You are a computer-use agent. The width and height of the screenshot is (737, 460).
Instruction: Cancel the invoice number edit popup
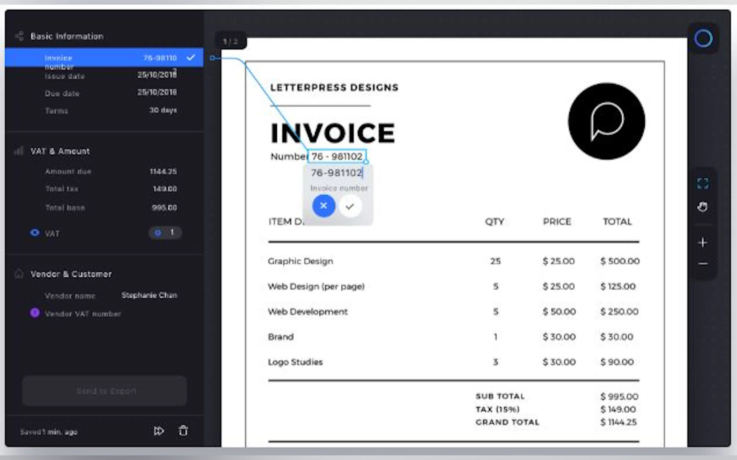click(x=324, y=206)
